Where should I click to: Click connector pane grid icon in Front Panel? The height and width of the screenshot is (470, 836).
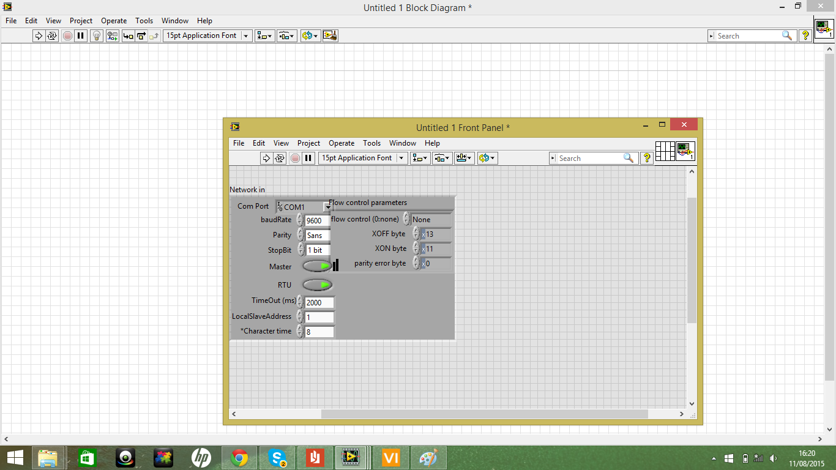pyautogui.click(x=665, y=151)
